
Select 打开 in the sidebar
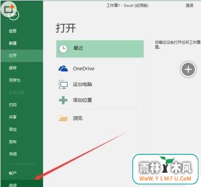(22, 56)
